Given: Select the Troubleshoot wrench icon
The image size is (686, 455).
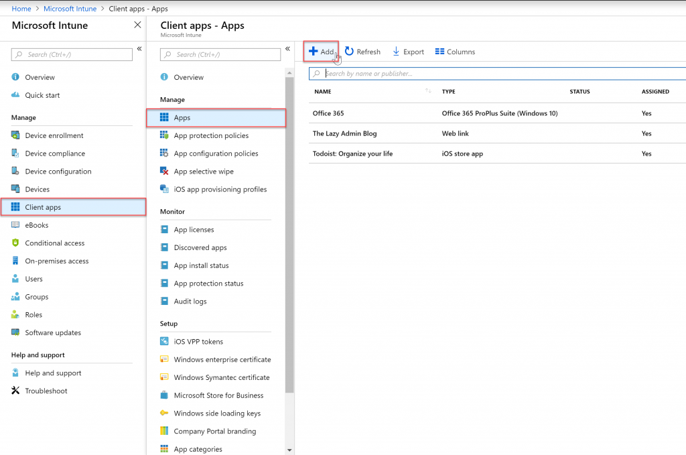Looking at the screenshot, I should pos(15,390).
